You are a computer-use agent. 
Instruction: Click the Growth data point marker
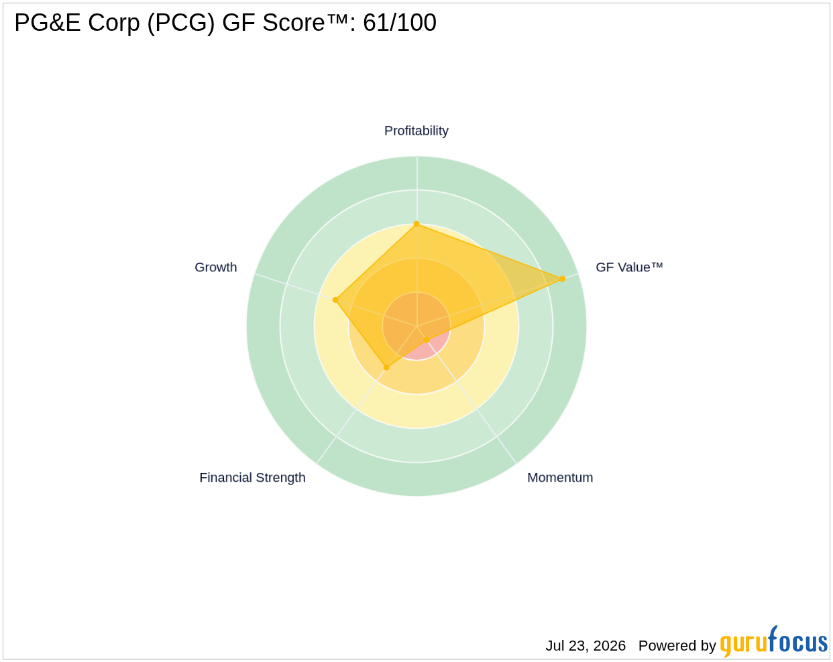(335, 300)
